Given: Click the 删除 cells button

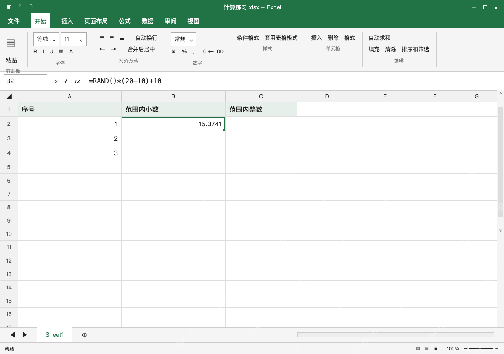Looking at the screenshot, I should click(x=333, y=38).
